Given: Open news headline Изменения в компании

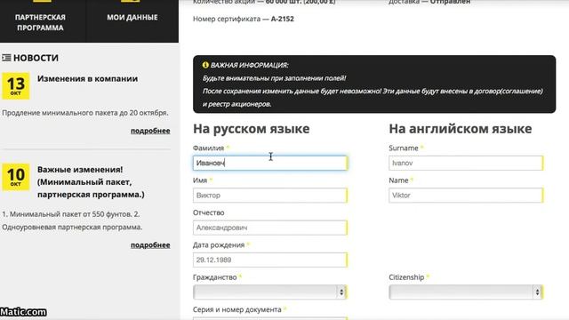Looking at the screenshot, I should pos(87,79).
